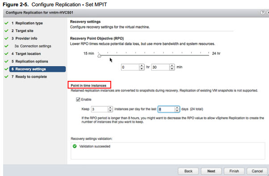Image resolution: width=269 pixels, height=176 pixels.
Task: Click the days count input field
Action: (x=166, y=109)
